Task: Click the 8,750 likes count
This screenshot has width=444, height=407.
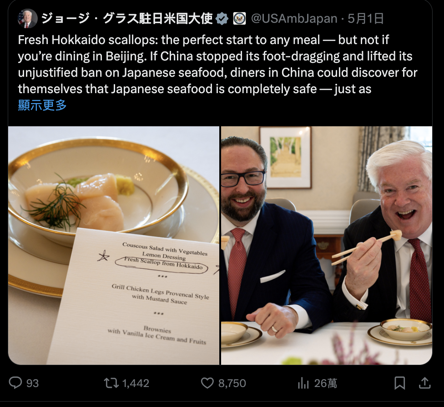Action: tap(232, 383)
